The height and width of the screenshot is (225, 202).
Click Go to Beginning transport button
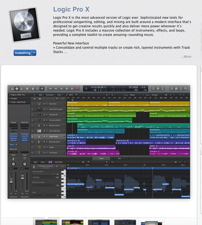61,89
